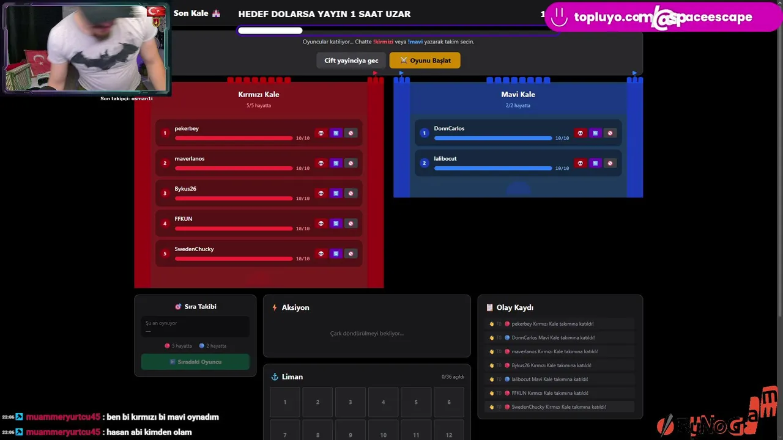Click the ban icon for pekerbey
Viewport: 783px width, 440px height.
tap(351, 133)
